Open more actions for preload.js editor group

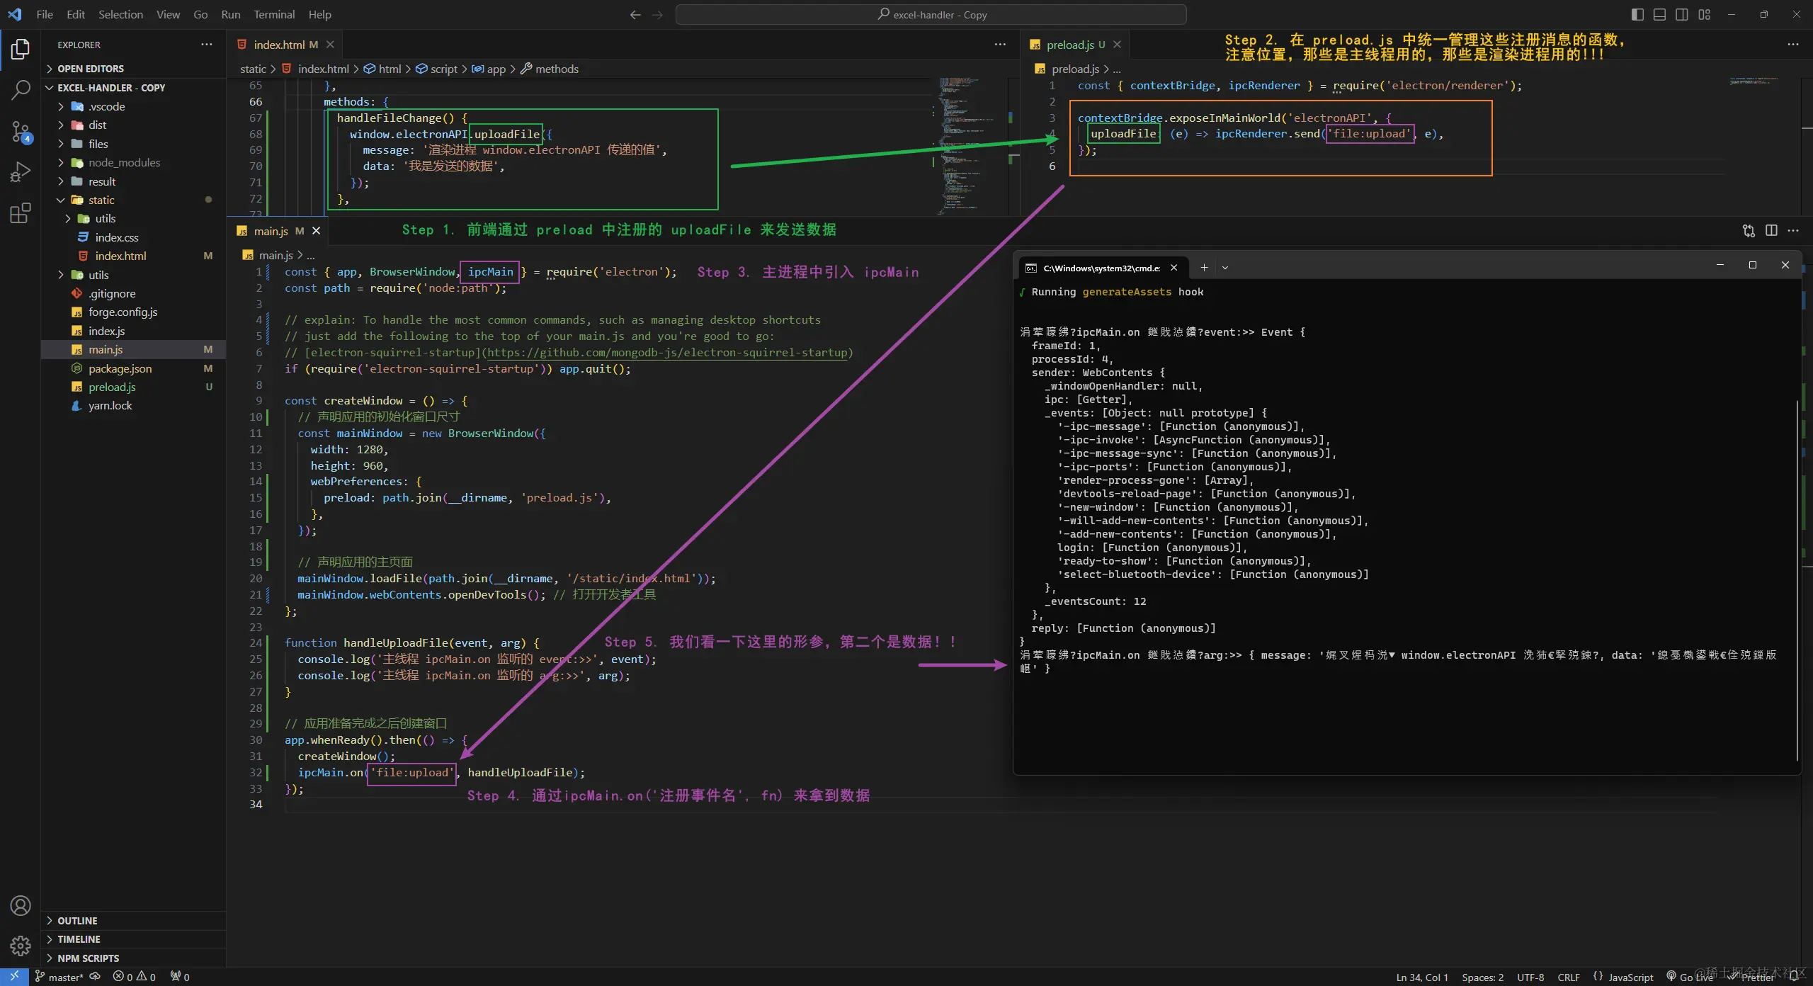[x=1792, y=45]
